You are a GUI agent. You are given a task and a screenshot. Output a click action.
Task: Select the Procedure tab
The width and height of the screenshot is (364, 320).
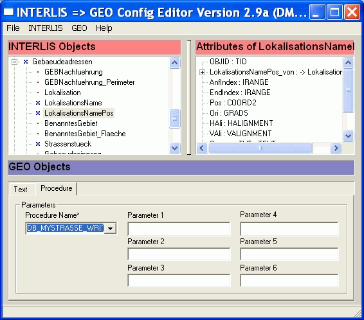pos(57,188)
